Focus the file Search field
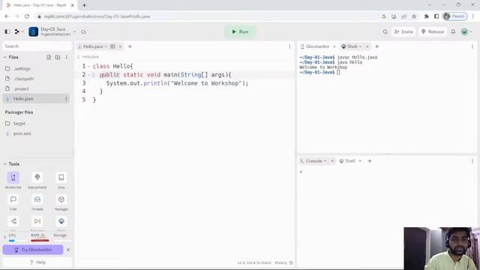 pos(37,46)
